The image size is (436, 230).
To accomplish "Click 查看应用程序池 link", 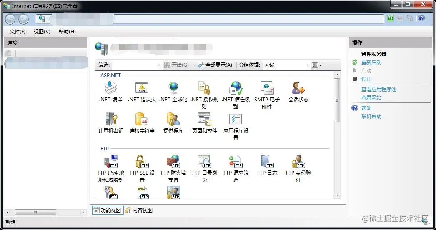I will coord(379,90).
